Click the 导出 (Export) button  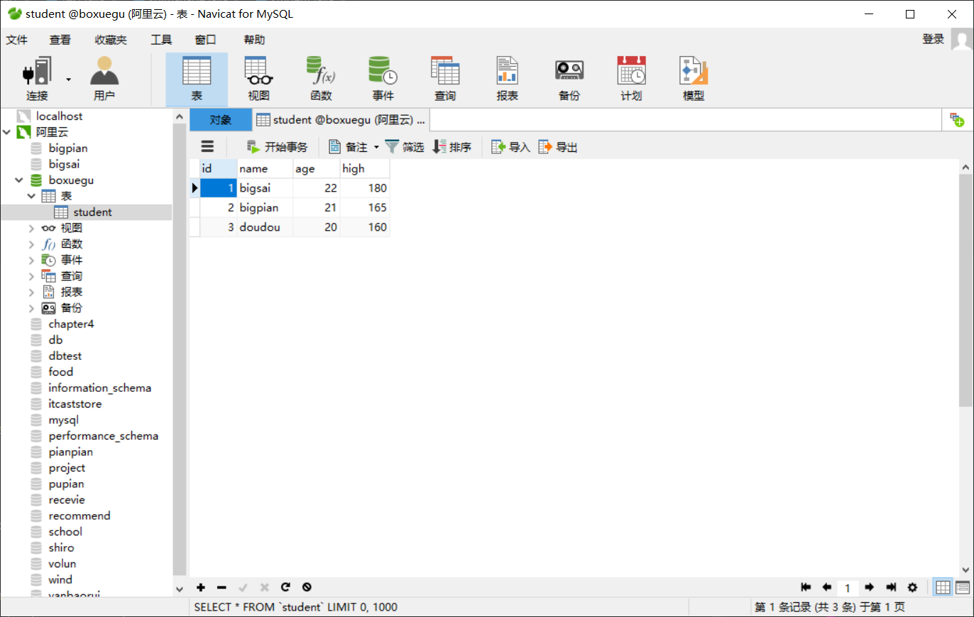[x=557, y=147]
